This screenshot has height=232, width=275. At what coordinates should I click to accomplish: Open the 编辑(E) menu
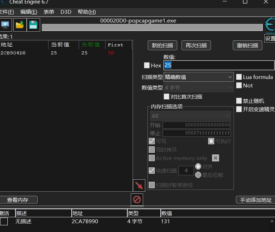(29, 12)
